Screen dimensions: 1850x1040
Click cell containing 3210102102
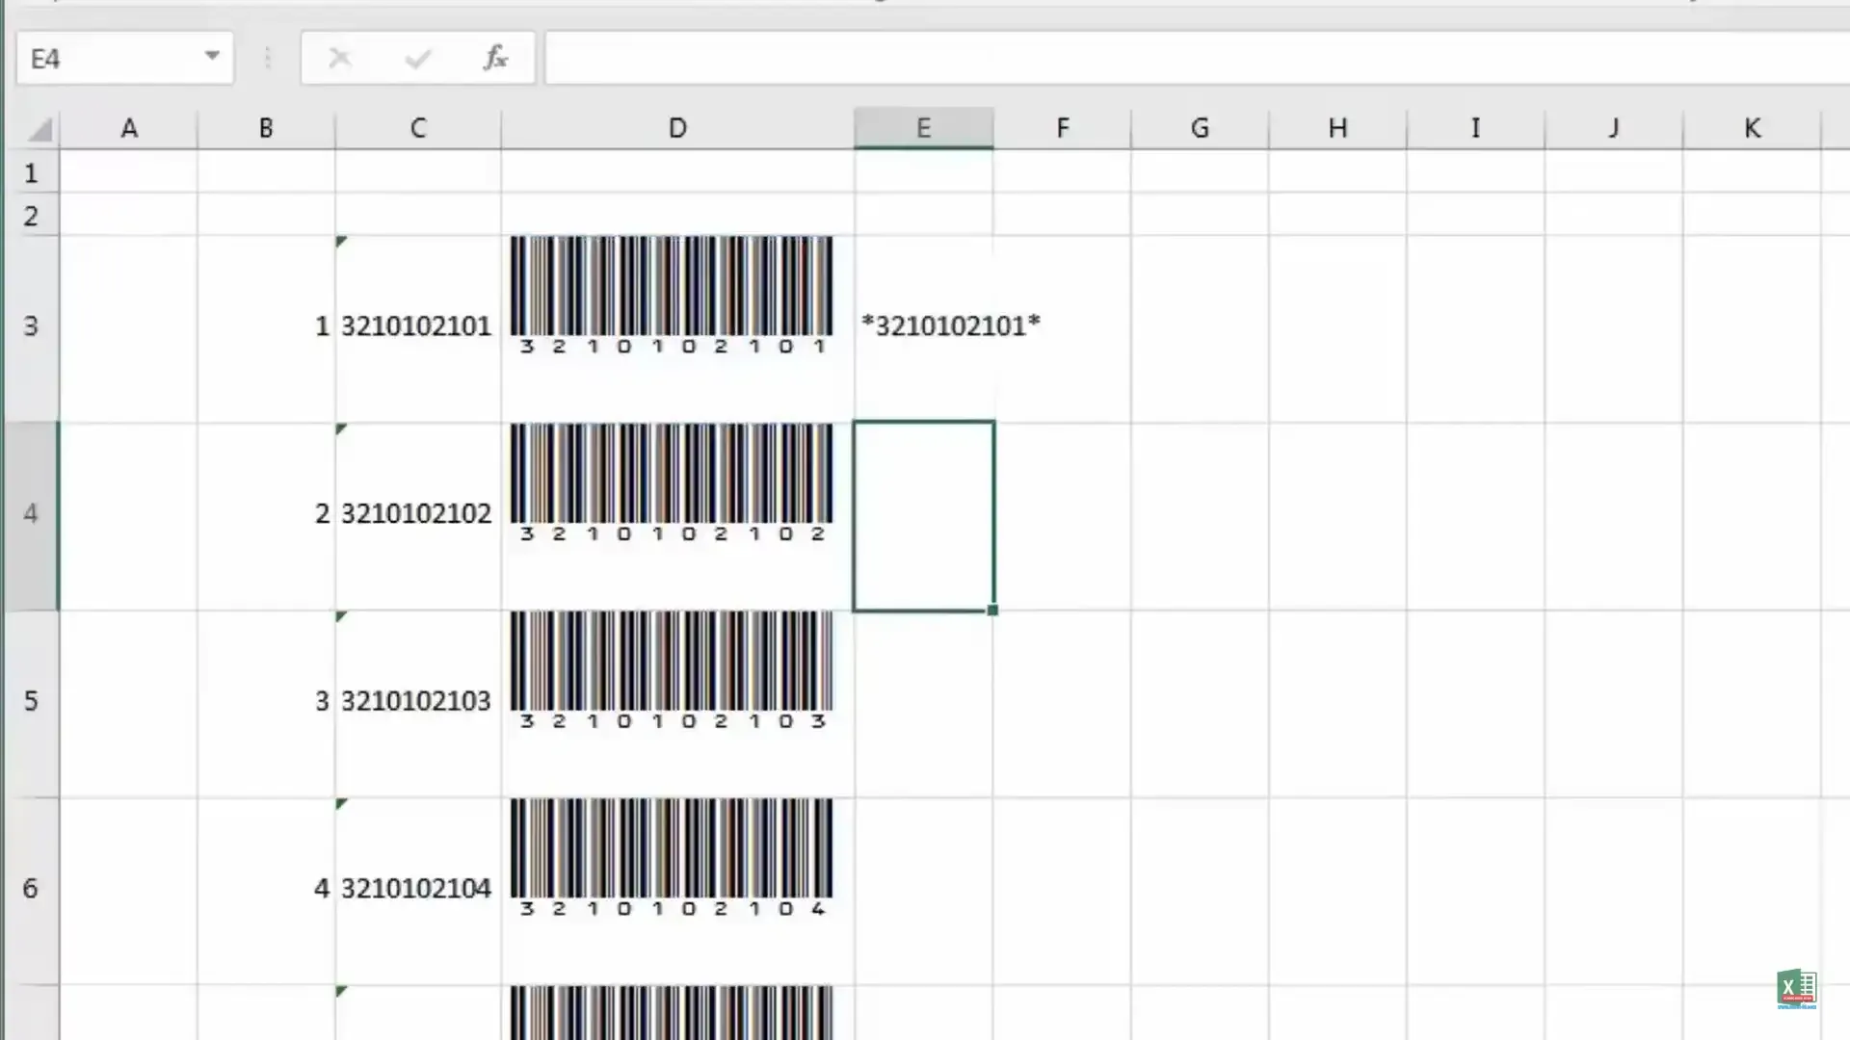418,515
